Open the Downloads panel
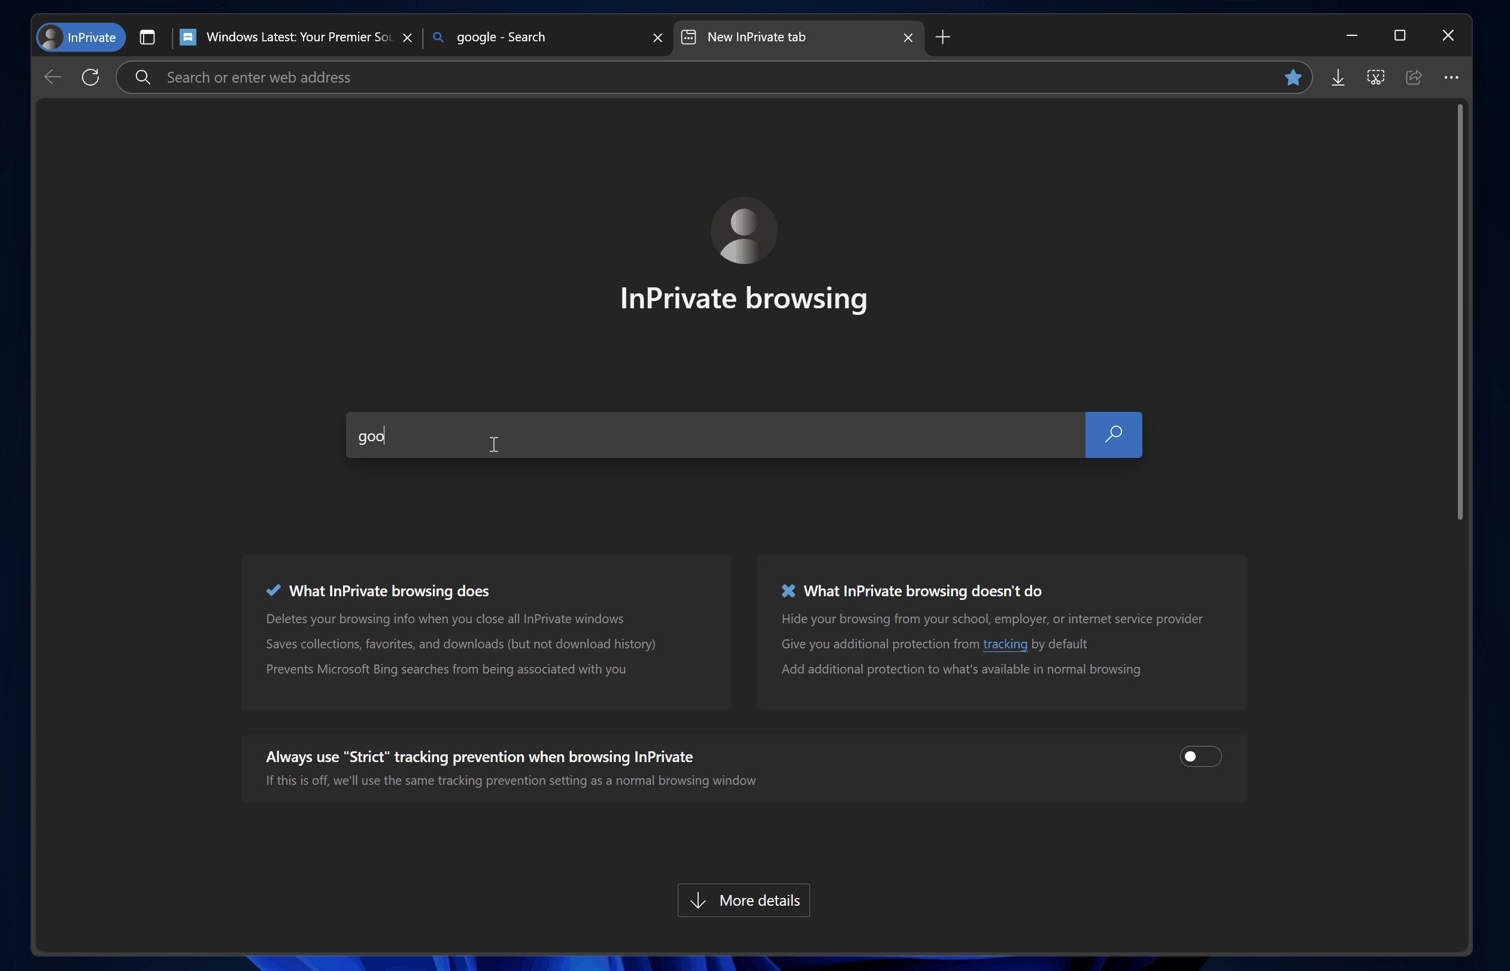Screen dimensions: 1510x971 click(x=1338, y=77)
